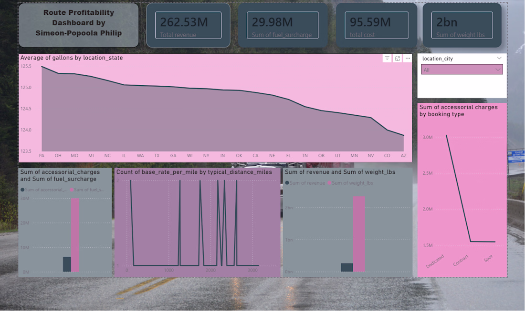Select the pink weight_lbs bar
This screenshot has width=525, height=311.
pyautogui.click(x=359, y=234)
